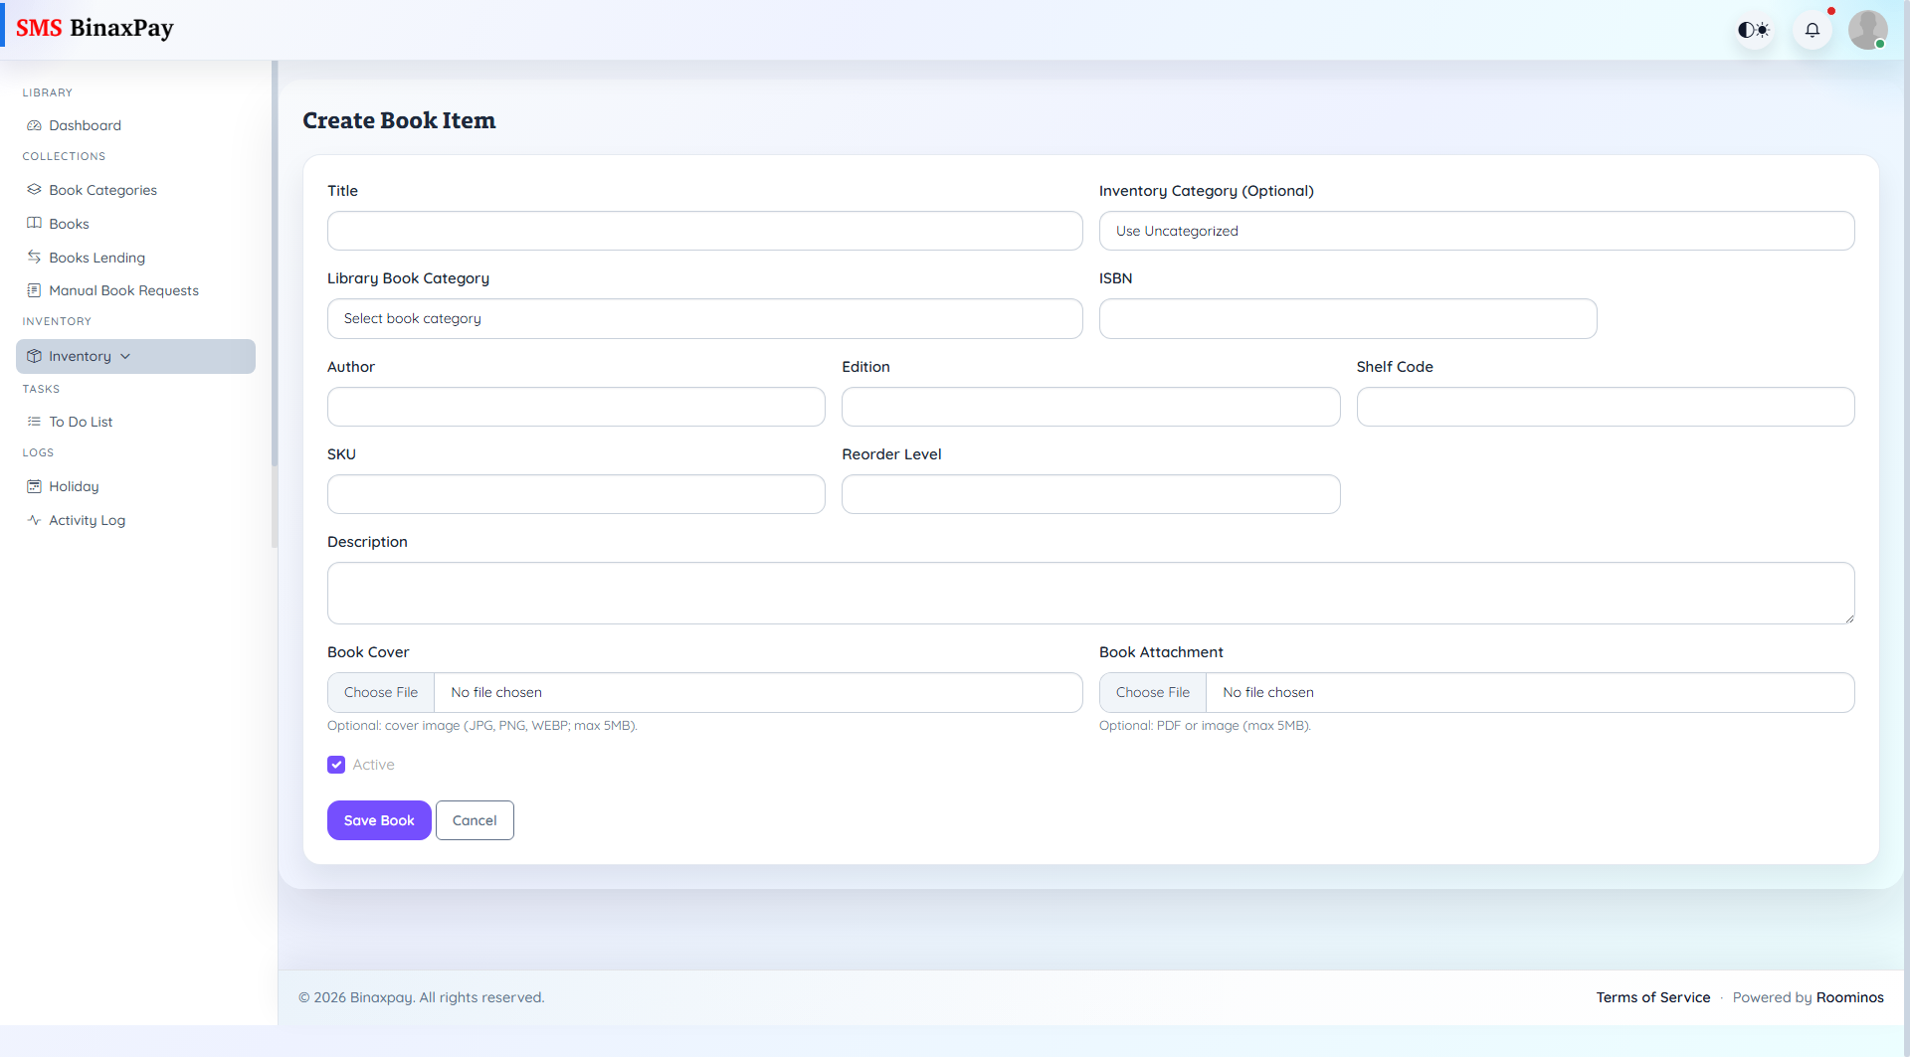This screenshot has height=1057, width=1910.
Task: Click the Holiday calendar icon
Action: (x=34, y=486)
